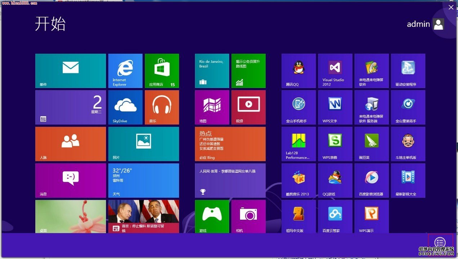Open the news tile with Putin photo

click(143, 216)
